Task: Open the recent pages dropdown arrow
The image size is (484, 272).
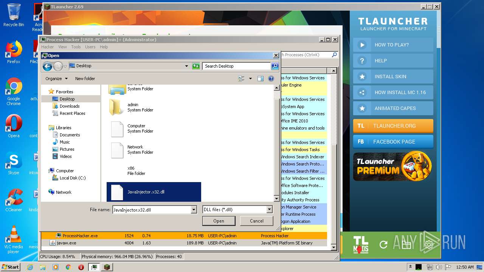Action: point(65,66)
